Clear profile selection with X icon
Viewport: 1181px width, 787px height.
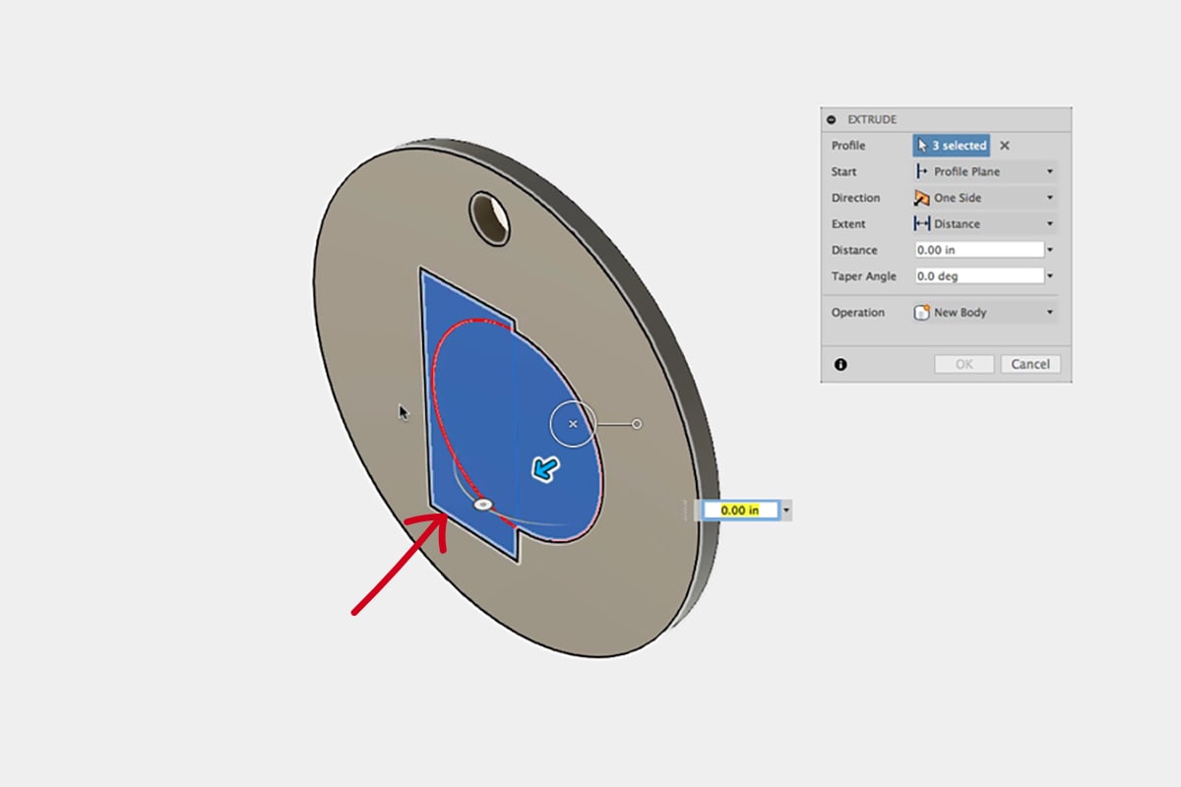click(x=1005, y=146)
